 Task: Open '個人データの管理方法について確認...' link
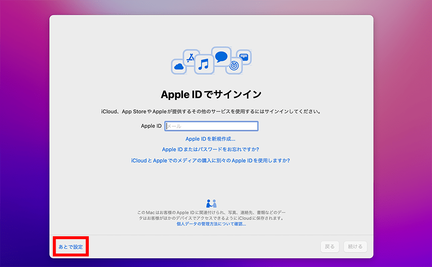pos(211,224)
